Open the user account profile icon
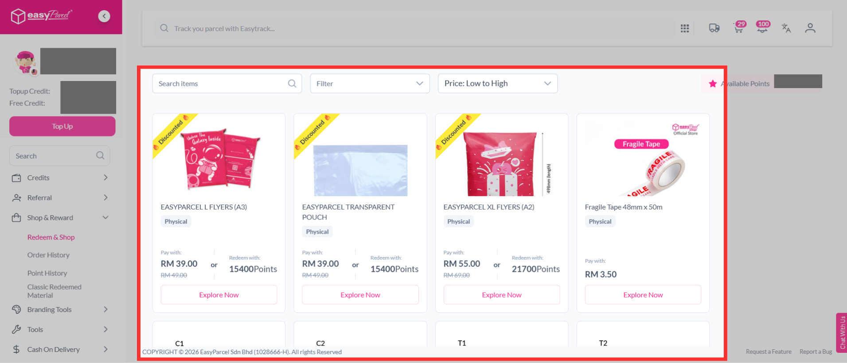 [x=810, y=28]
